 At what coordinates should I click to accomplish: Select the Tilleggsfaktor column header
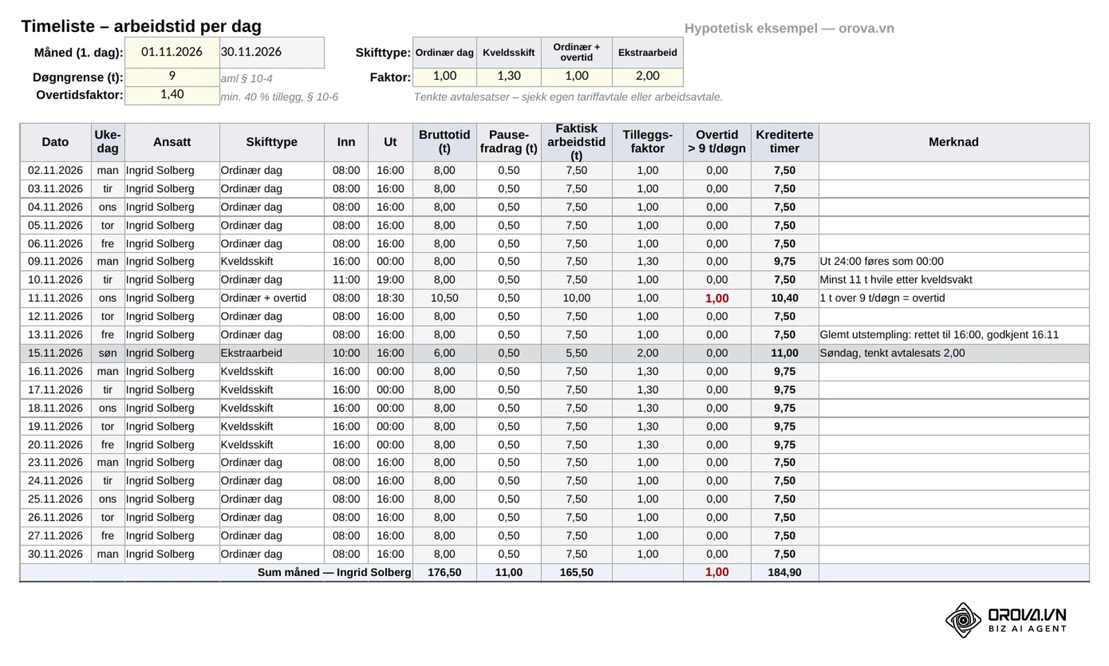[x=647, y=142]
